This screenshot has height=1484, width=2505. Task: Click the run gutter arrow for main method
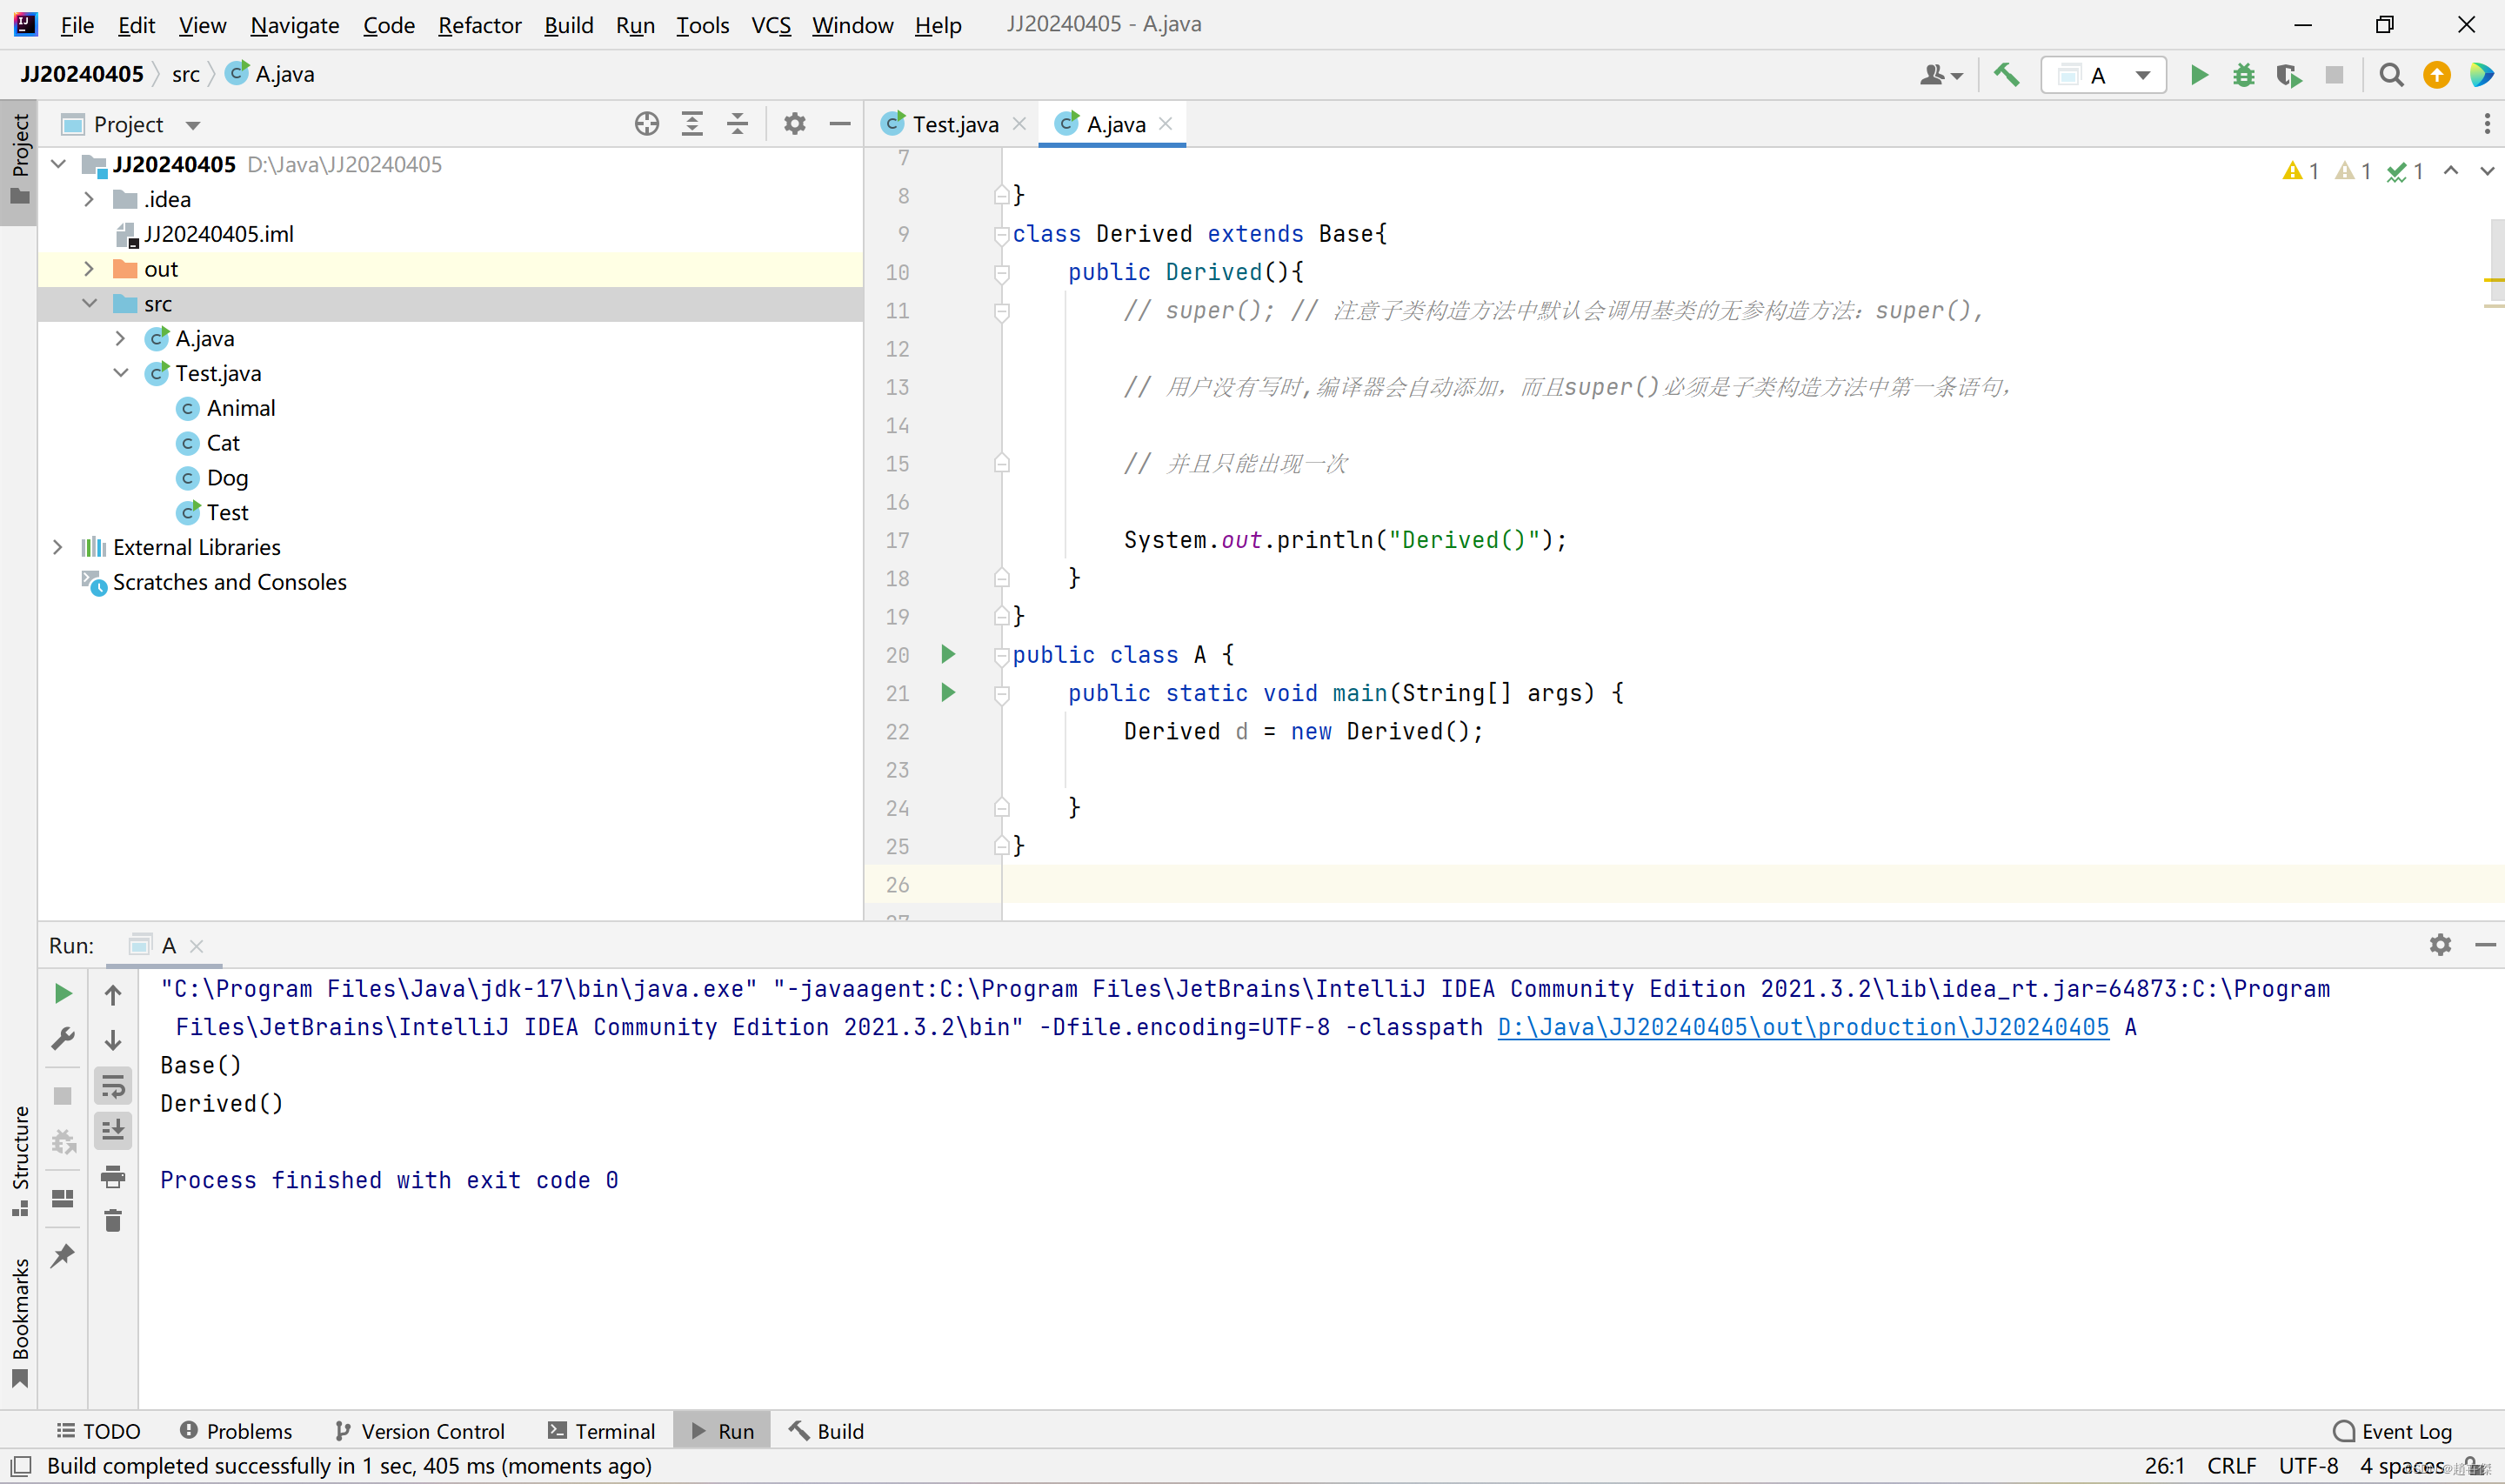click(949, 692)
